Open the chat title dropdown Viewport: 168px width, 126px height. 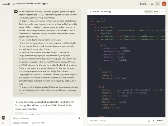coord(32,4)
